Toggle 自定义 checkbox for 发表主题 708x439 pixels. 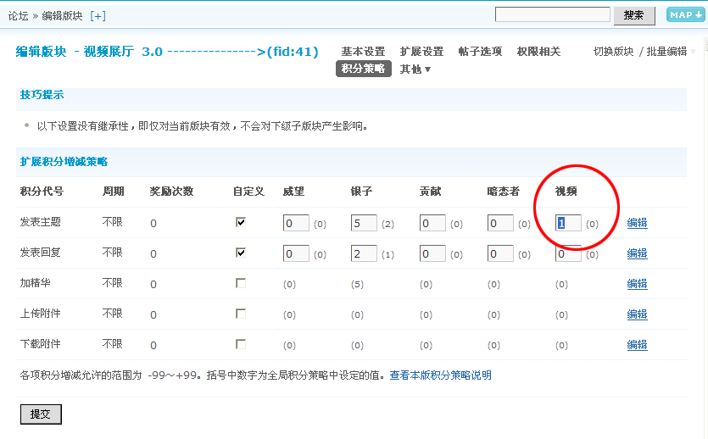tap(241, 222)
